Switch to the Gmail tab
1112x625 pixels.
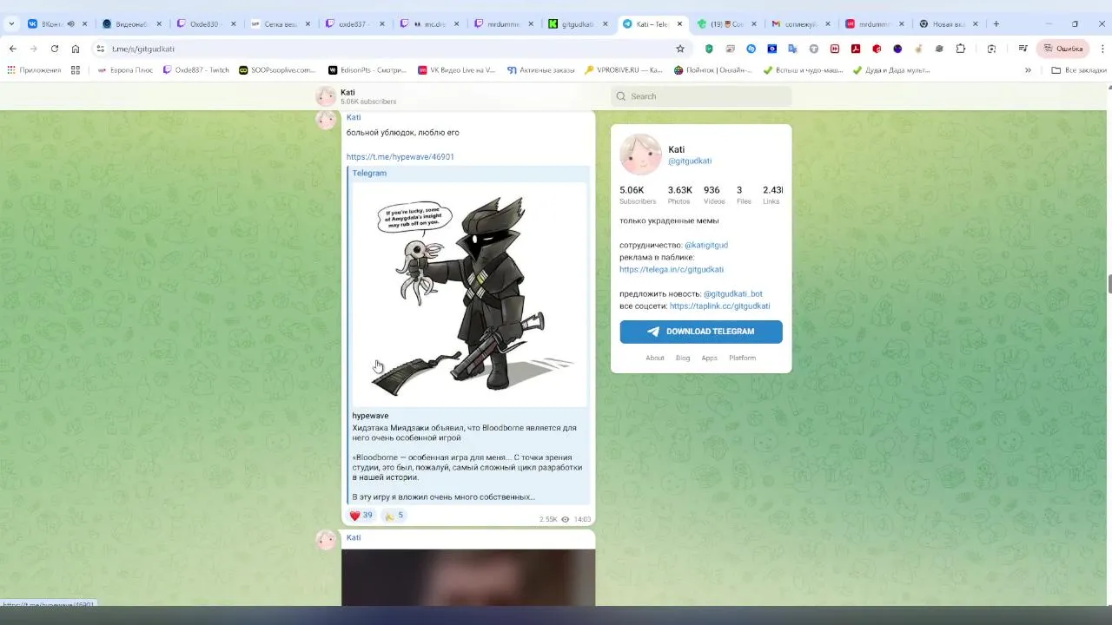[x=802, y=23]
